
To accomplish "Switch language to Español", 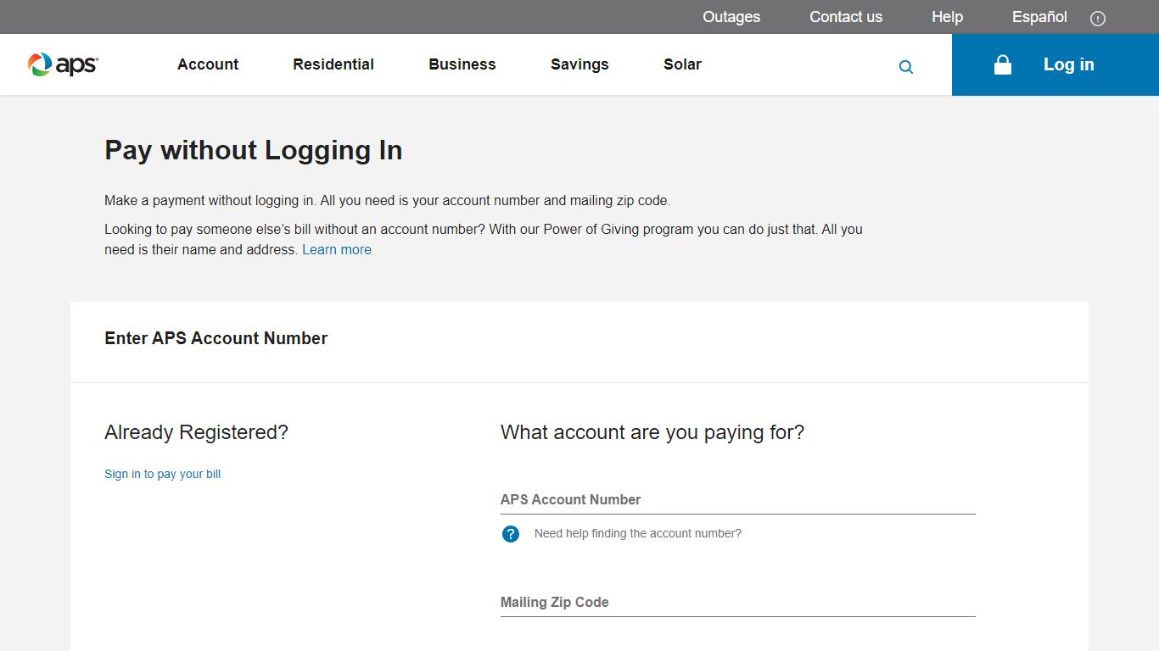I will 1039,17.
